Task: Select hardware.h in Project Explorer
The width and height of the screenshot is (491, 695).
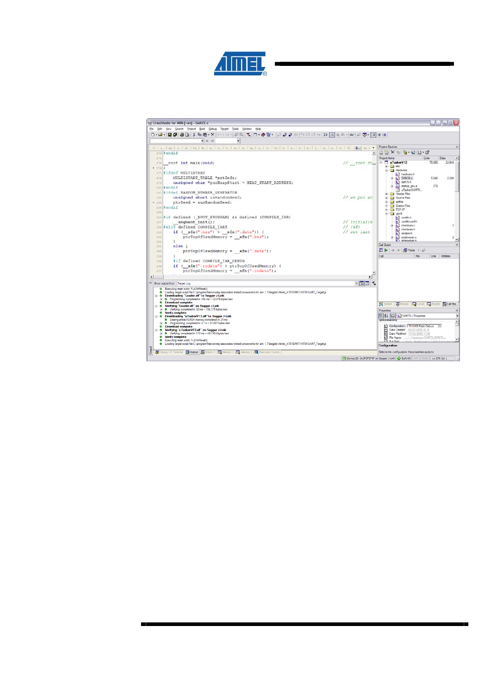Action: click(408, 175)
